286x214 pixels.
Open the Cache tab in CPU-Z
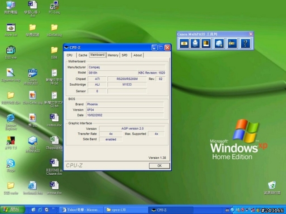pos(83,55)
